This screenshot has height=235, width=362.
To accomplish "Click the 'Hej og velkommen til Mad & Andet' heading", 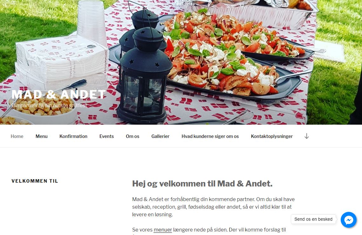I will coord(202,184).
